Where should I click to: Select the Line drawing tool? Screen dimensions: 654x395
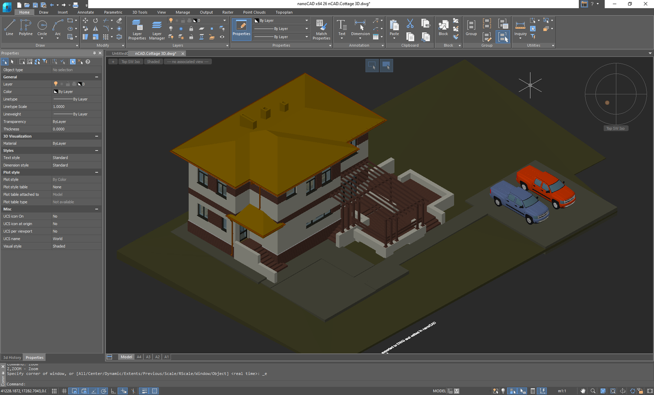coord(9,27)
